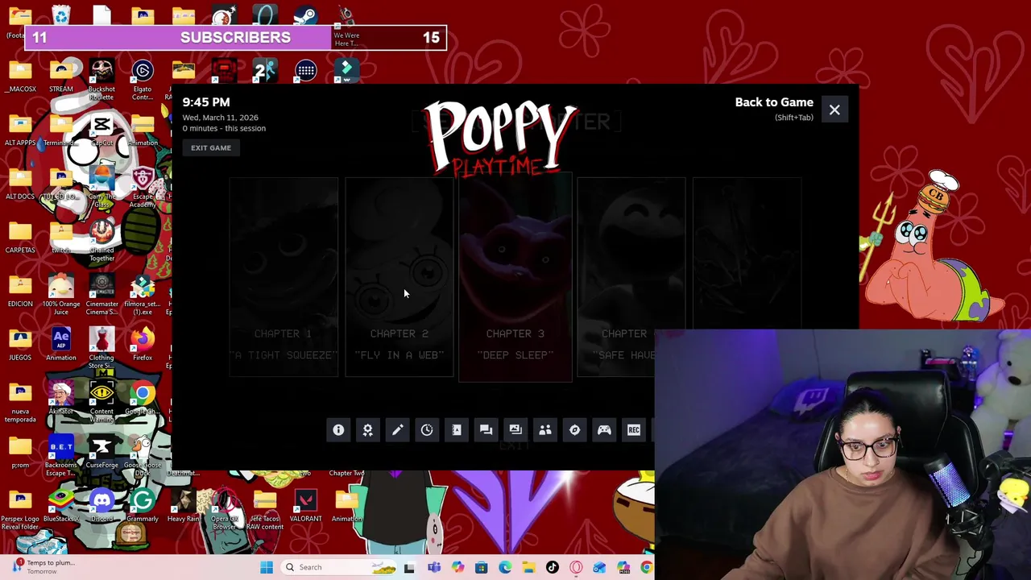Image resolution: width=1031 pixels, height=580 pixels.
Task: Open the Steam desktop shortcut
Action: pyautogui.click(x=305, y=15)
